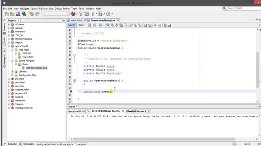
Task: Open the Profile Project dropdown arrow
Action: click(113, 14)
